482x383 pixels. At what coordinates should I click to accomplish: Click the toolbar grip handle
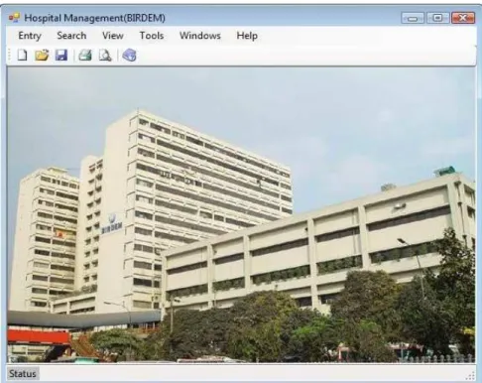tap(10, 56)
